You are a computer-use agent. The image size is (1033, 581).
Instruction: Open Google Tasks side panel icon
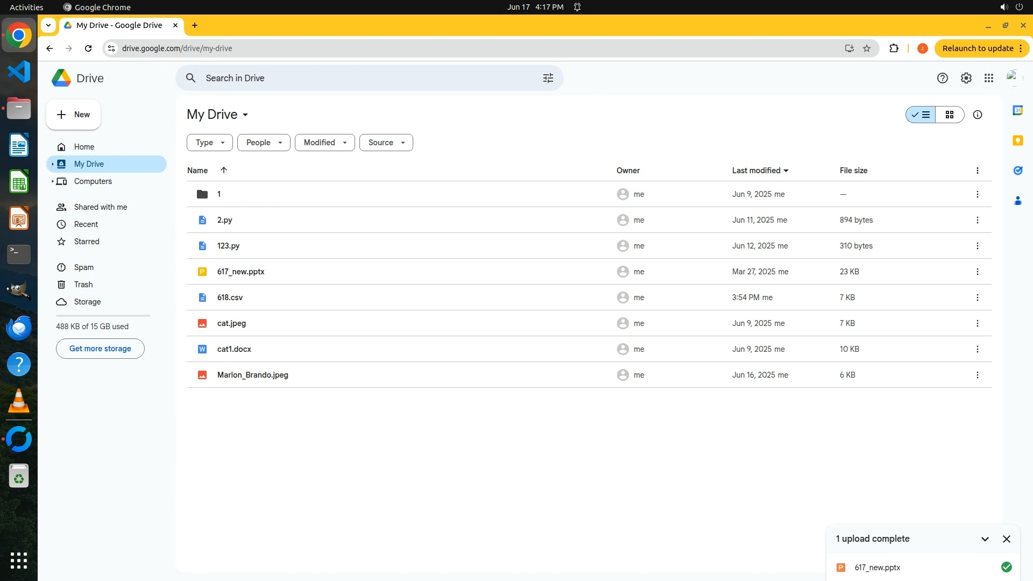(x=1017, y=171)
